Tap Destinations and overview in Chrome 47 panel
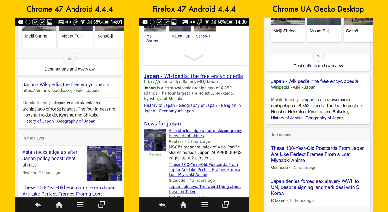The width and height of the screenshot is (388, 212). click(70, 69)
